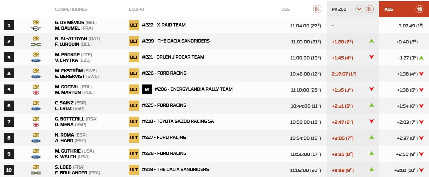Click the black M badge for Energylandia
The image size is (429, 177).
click(x=147, y=89)
